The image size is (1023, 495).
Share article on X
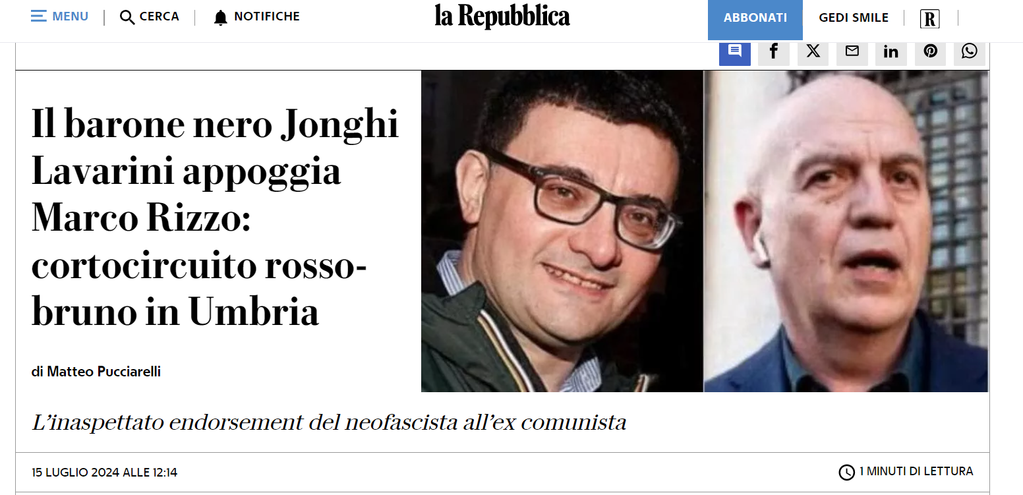(x=813, y=52)
